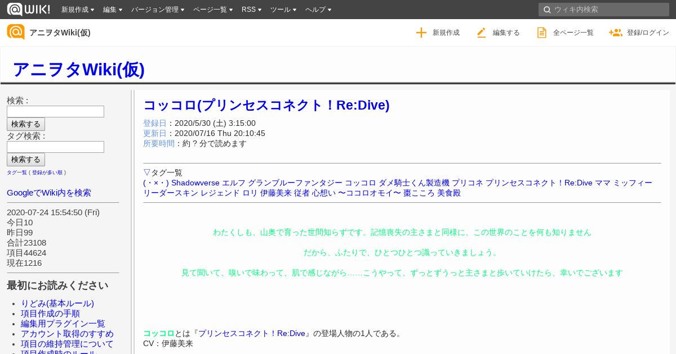Viewport: 676px width, 354px height.
Task: Click the green quote starting わたくしも、山奥で育った
Action: [402, 232]
